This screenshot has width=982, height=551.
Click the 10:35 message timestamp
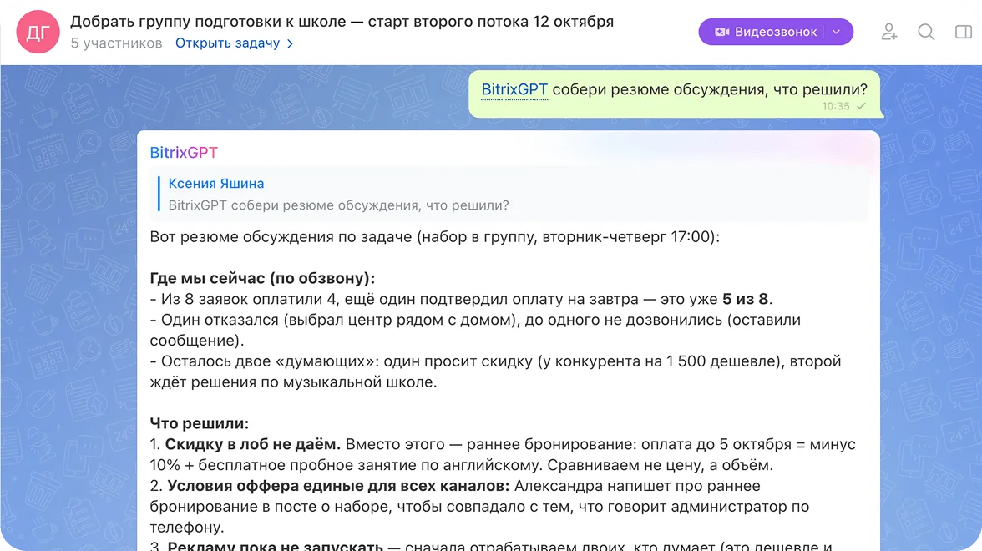tap(835, 107)
